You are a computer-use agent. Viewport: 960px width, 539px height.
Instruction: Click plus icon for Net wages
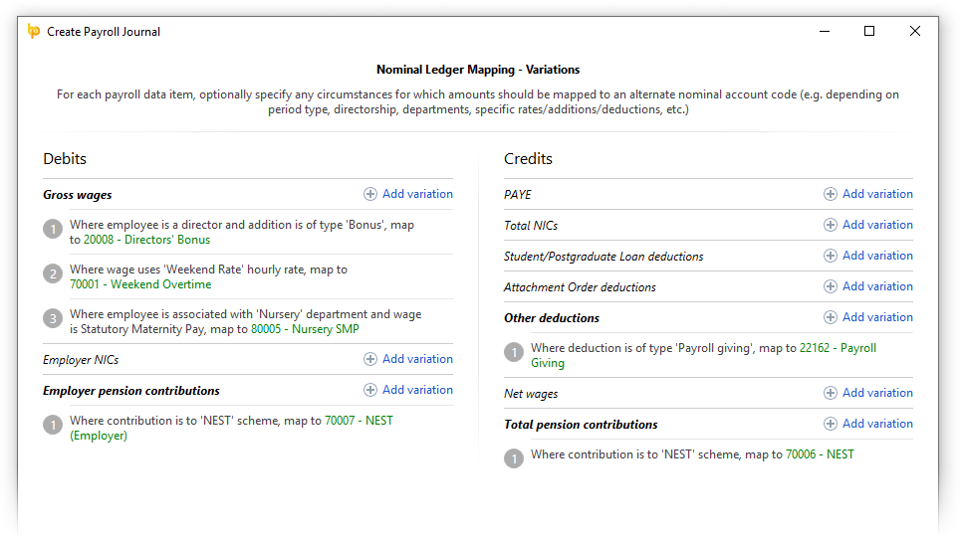tap(830, 393)
